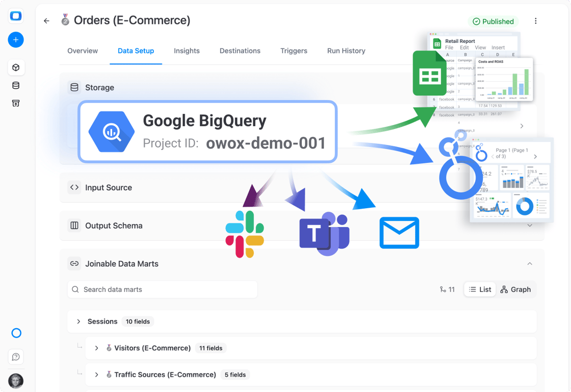Viewport: 571px width, 392px height.
Task: Collapse the Joinable Data Marts section
Action: point(530,264)
